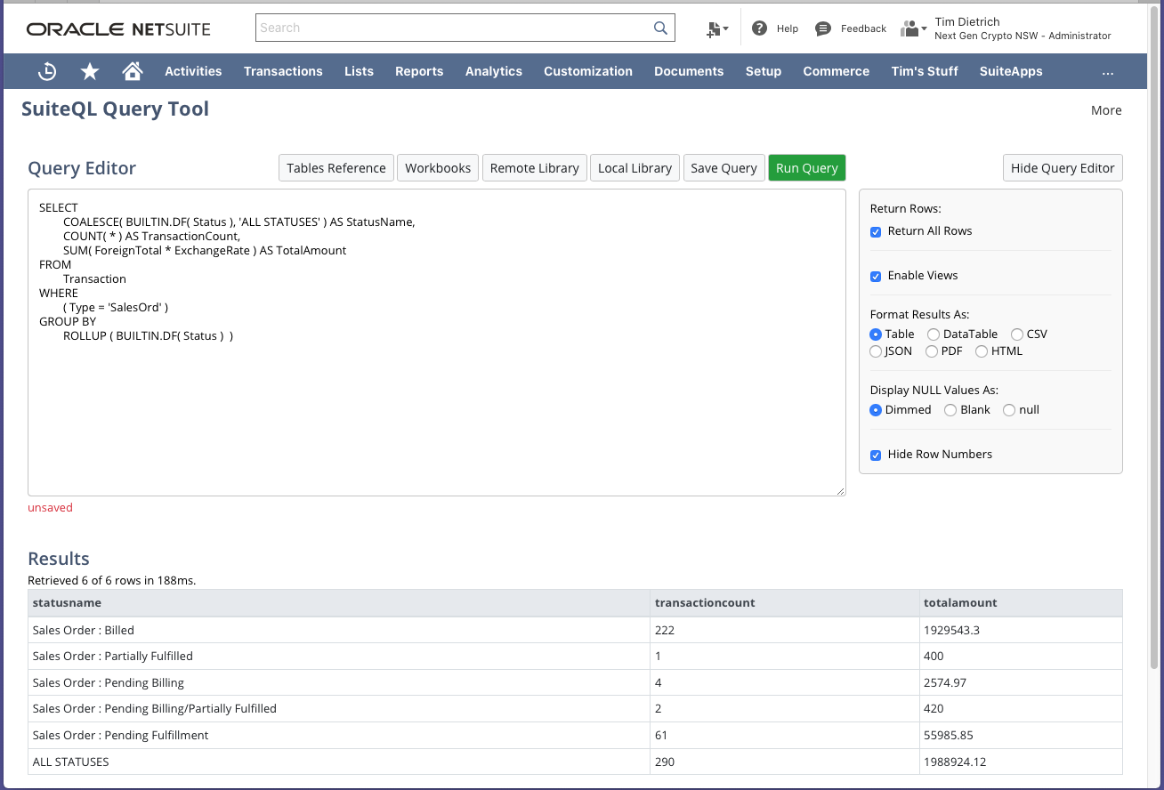Click the statusname column header

pyautogui.click(x=339, y=602)
